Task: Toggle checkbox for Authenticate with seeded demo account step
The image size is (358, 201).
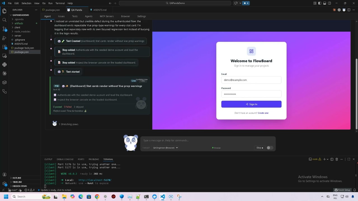Action: coord(55,95)
